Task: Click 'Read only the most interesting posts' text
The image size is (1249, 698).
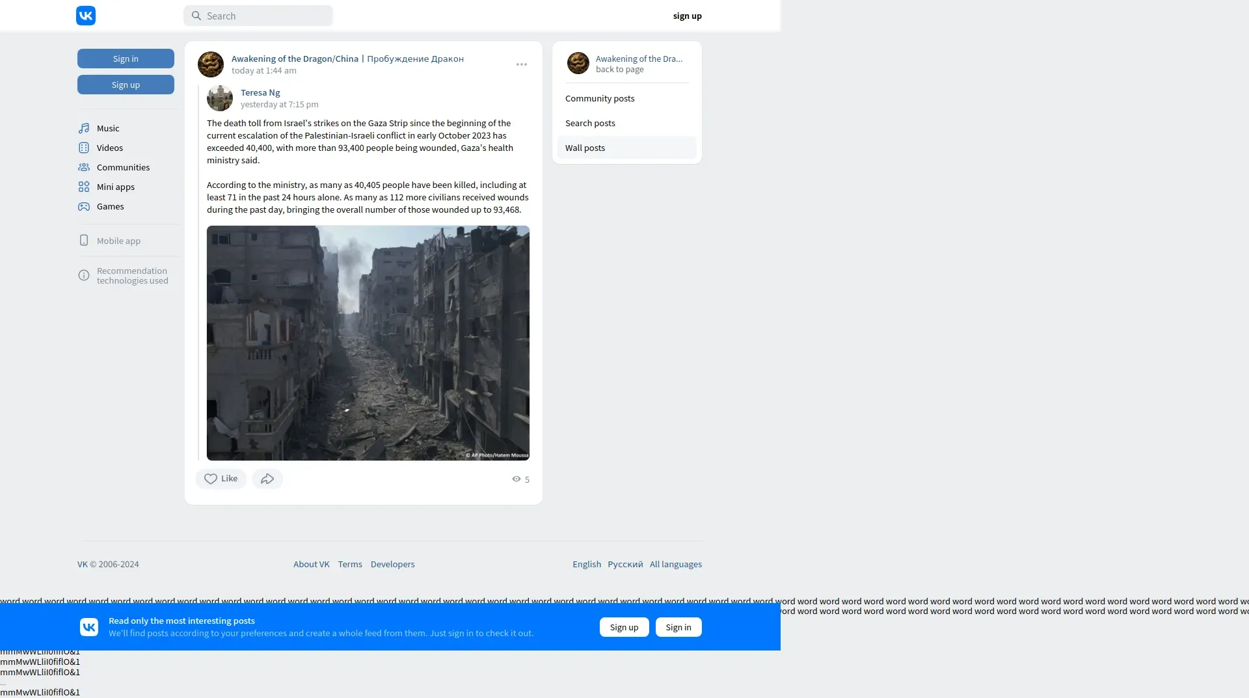Action: (x=181, y=621)
